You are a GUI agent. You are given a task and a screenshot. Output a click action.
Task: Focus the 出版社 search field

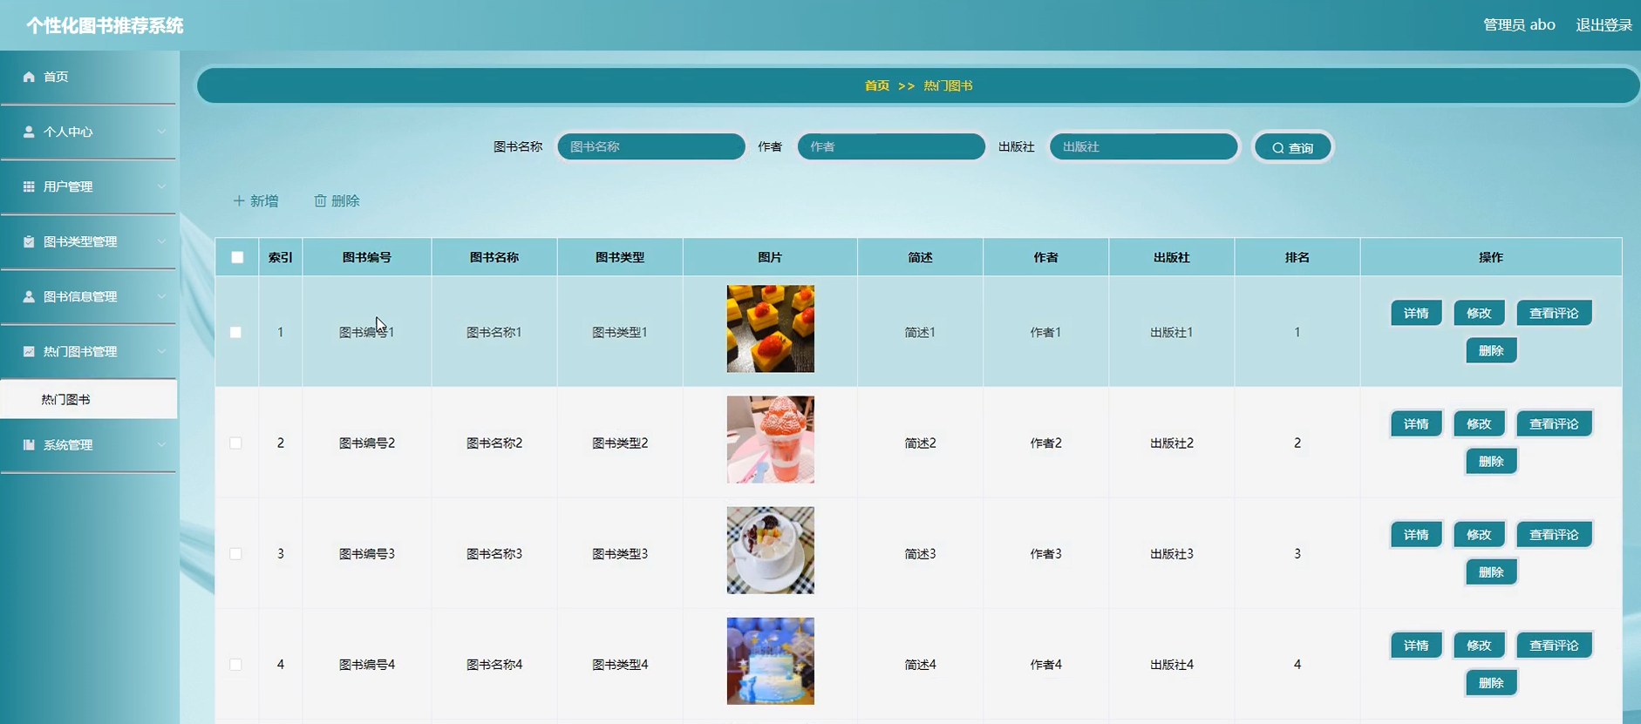[x=1144, y=146]
